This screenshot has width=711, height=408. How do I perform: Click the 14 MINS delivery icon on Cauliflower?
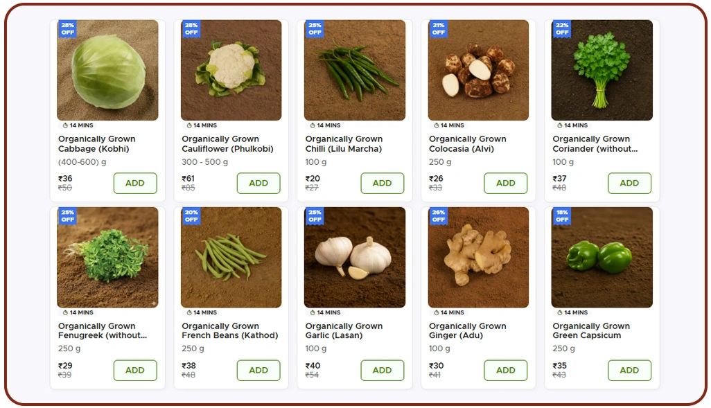point(190,125)
